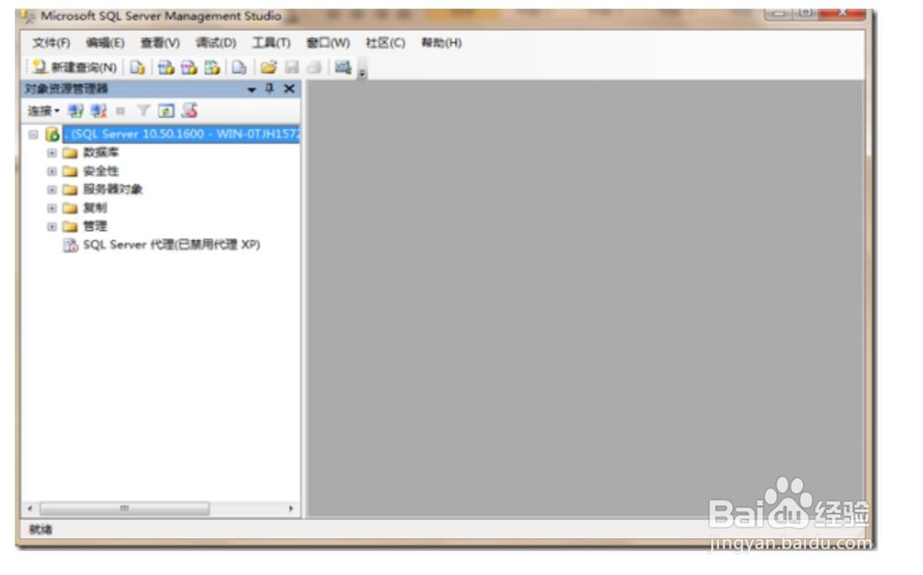Screen dimensions: 923x575
Task: Click the 管理 folder icon
Action: point(70,227)
